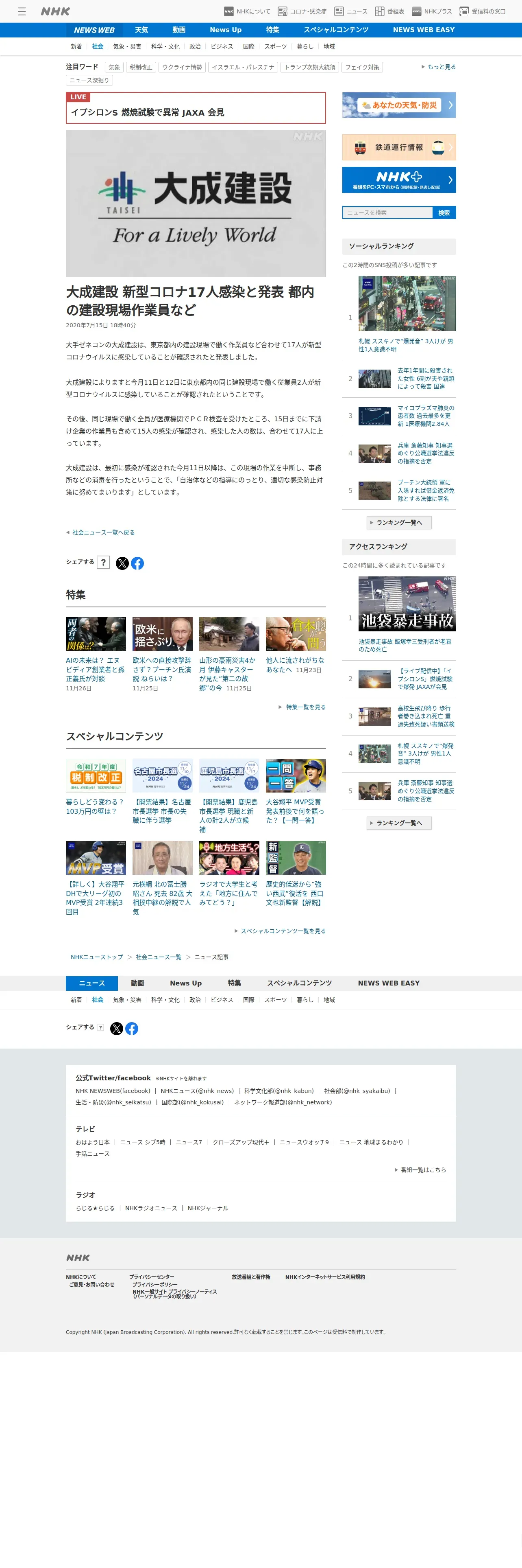The height and width of the screenshot is (1568, 522).
Task: Open the hamburger menu icon
Action: (x=22, y=11)
